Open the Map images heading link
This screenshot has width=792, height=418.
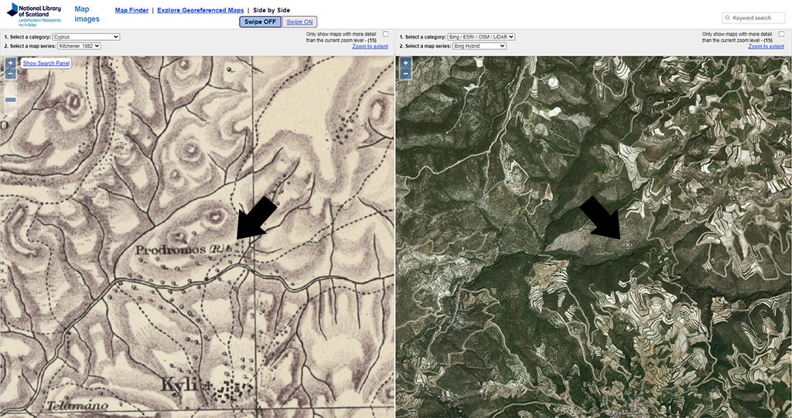[x=87, y=14]
